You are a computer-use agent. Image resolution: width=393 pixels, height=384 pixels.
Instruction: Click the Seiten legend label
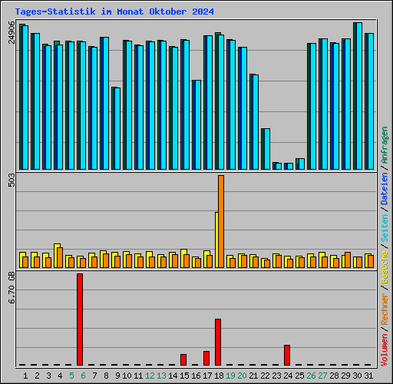tap(385, 228)
